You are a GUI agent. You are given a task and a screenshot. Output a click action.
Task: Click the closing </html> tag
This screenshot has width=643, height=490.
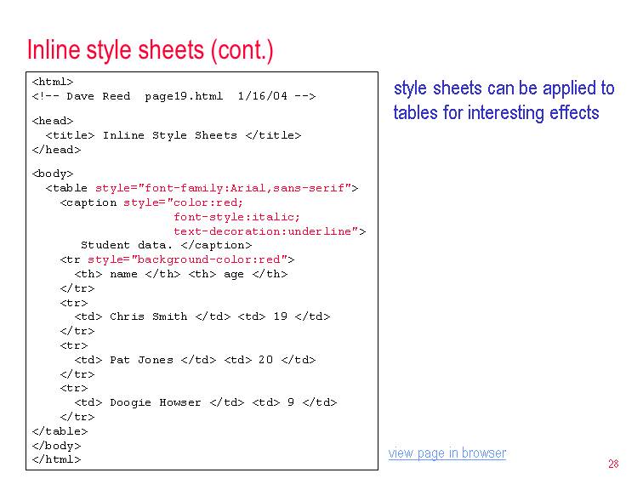56,459
